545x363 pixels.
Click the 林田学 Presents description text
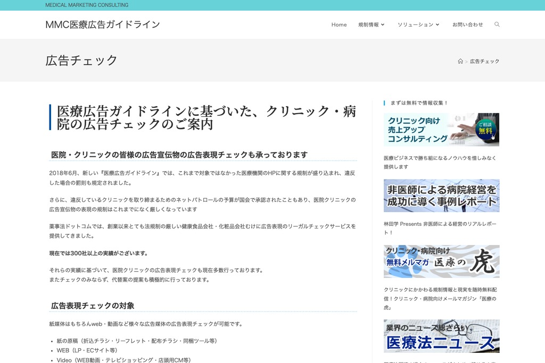pos(440,228)
